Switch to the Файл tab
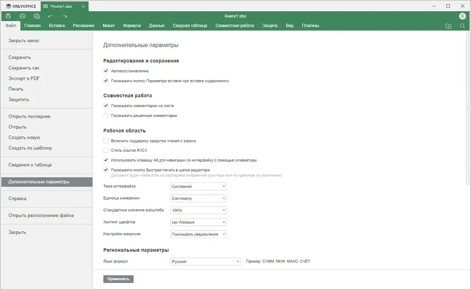471x290 pixels. pos(11,25)
